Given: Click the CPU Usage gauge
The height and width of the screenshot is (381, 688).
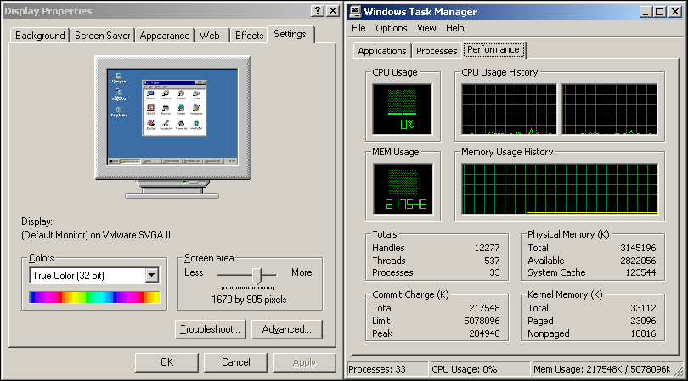Looking at the screenshot, I should [x=403, y=109].
